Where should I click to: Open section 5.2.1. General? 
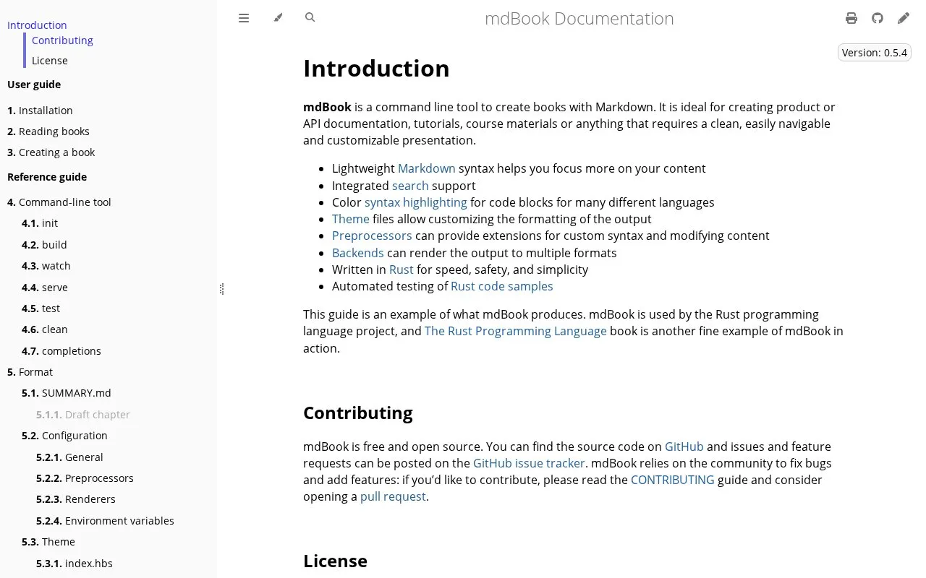click(69, 457)
